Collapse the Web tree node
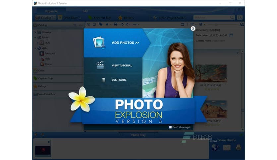This screenshot has width=277, height=160. click(35, 48)
